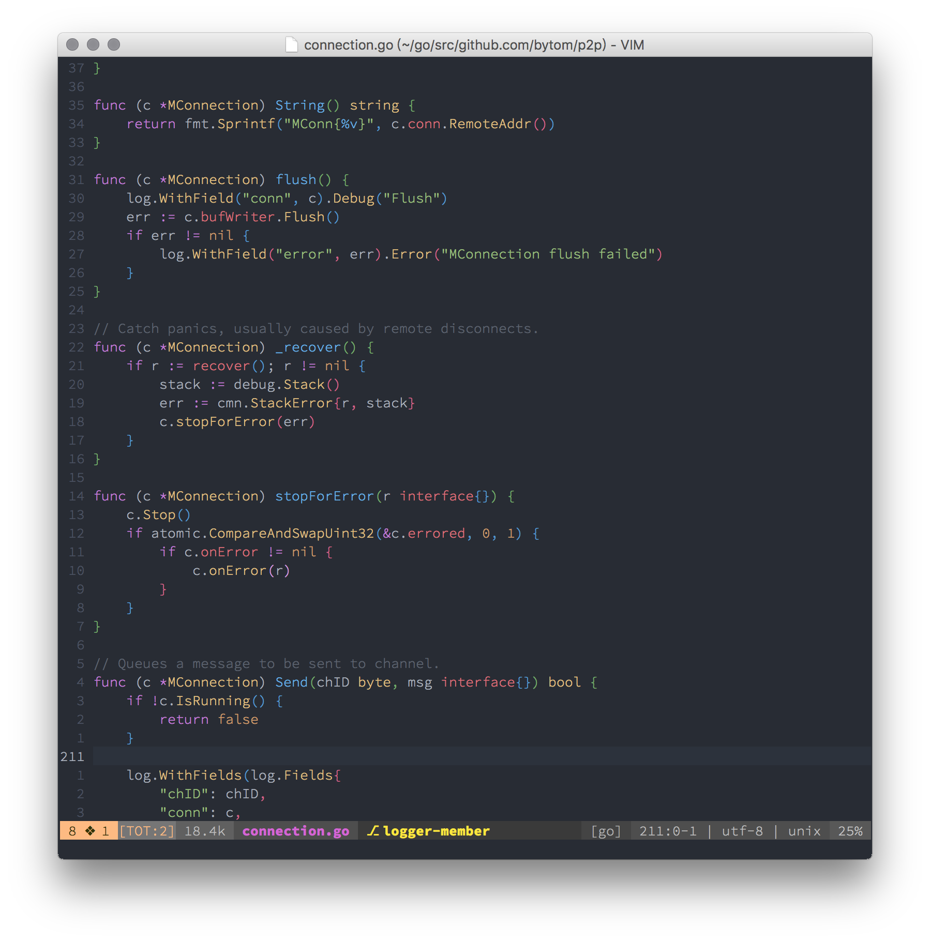The height and width of the screenshot is (942, 930).
Task: Click the bool return type of Send
Action: pyautogui.click(x=564, y=682)
